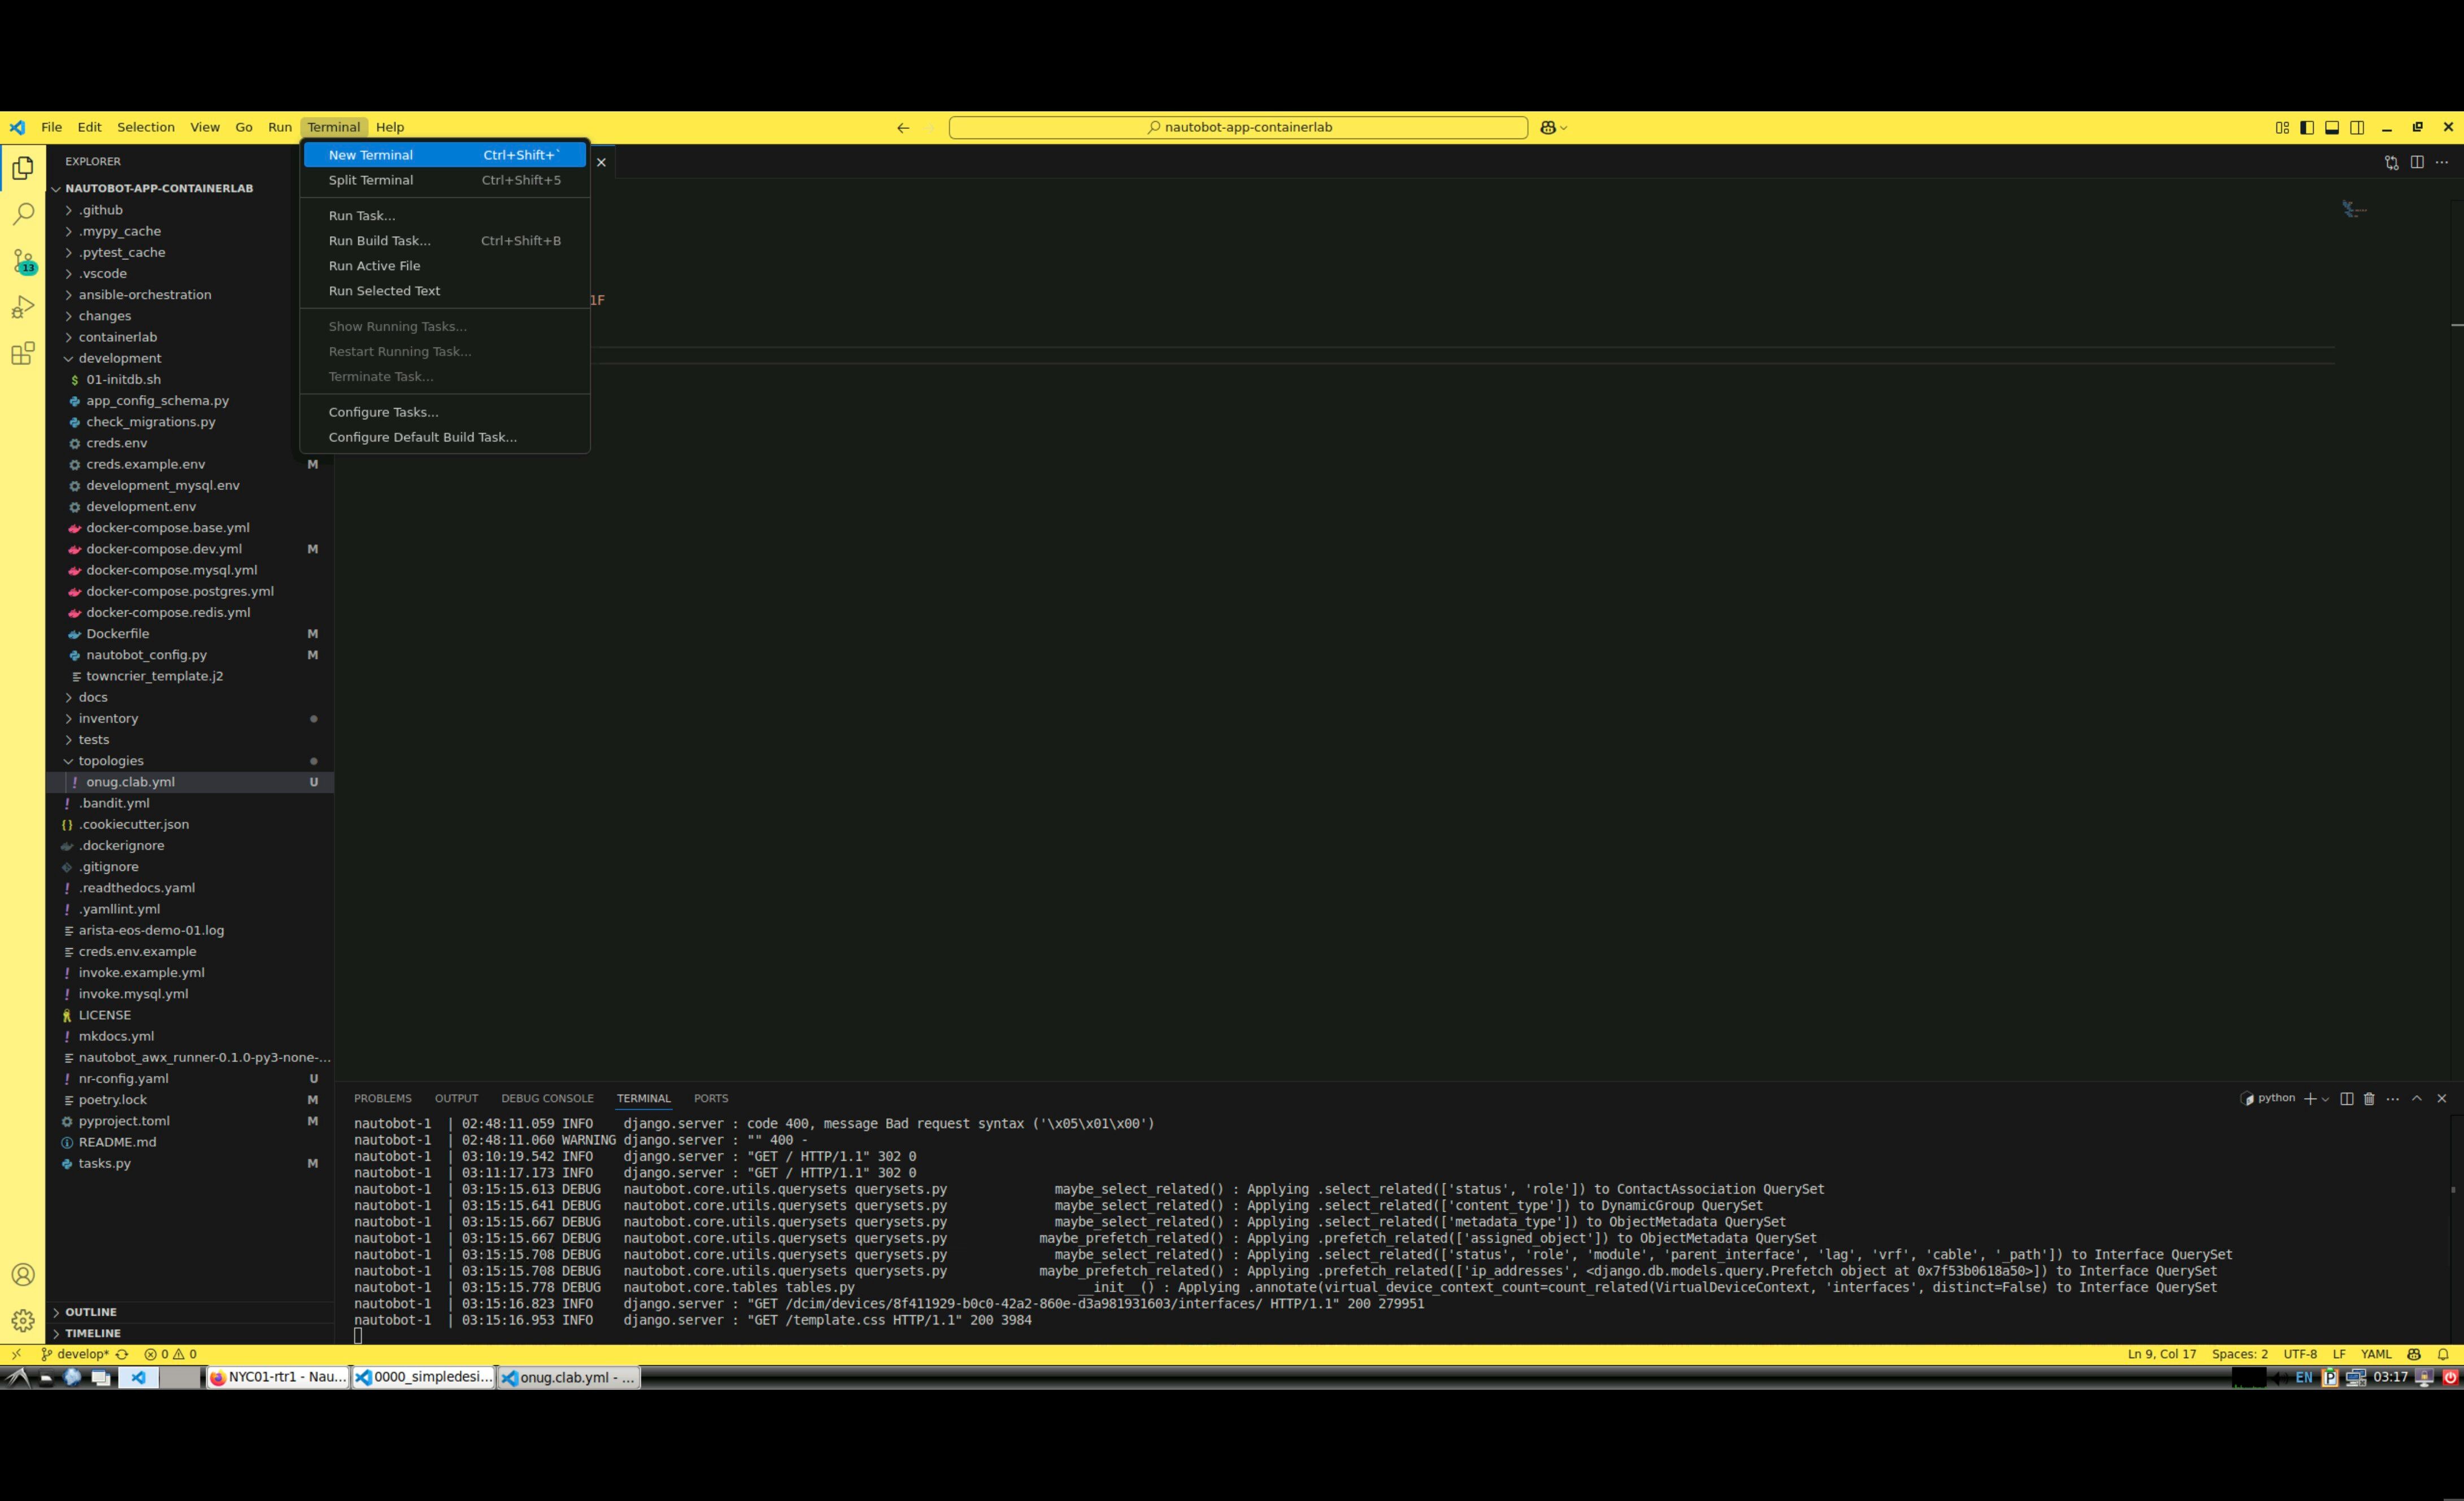Open the Run and Debug view
Image resolution: width=2464 pixels, height=1501 pixels.
tap(23, 307)
